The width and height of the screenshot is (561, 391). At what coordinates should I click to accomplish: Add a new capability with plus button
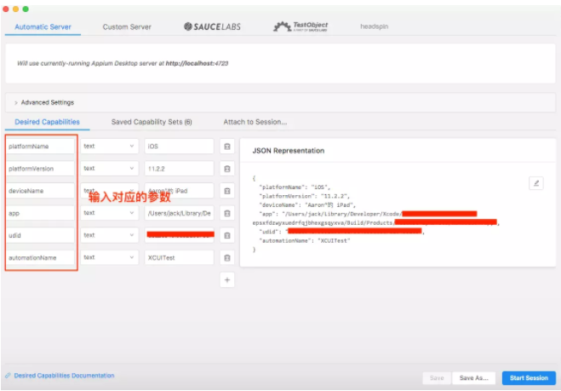pos(226,280)
